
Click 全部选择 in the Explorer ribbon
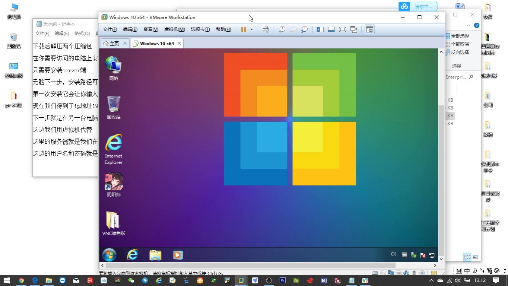click(457, 36)
